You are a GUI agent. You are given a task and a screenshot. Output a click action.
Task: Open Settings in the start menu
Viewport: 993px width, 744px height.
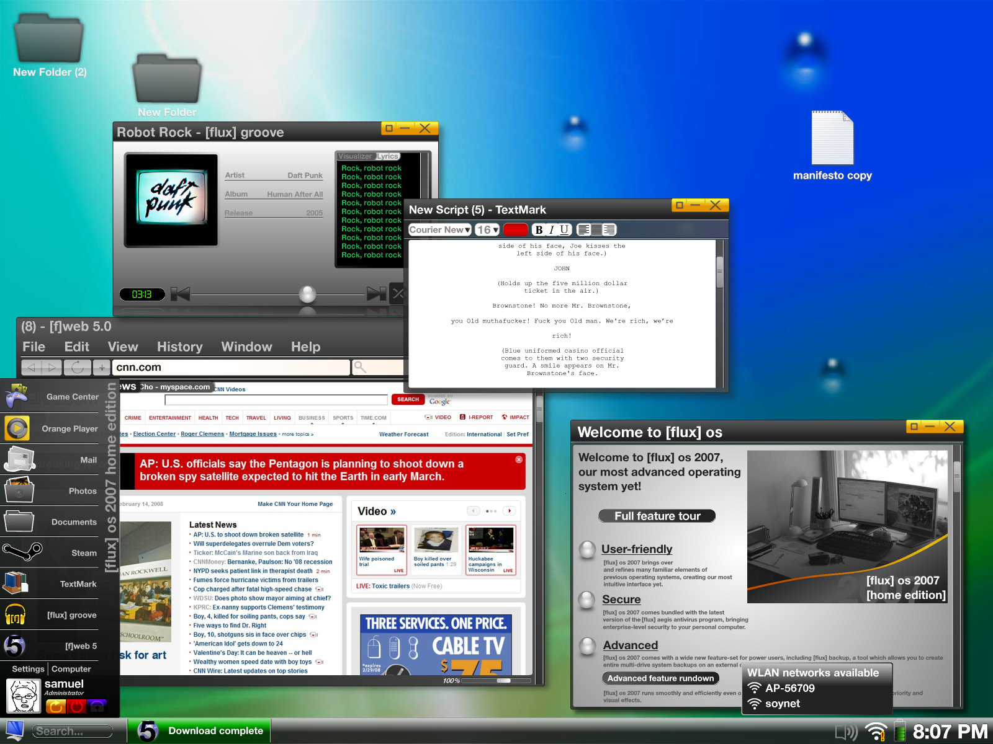[28, 669]
